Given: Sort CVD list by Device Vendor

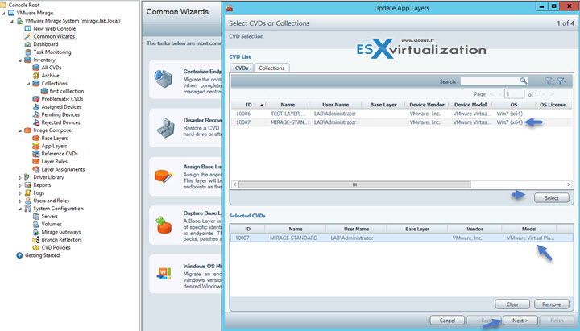Looking at the screenshot, I should click(x=427, y=105).
